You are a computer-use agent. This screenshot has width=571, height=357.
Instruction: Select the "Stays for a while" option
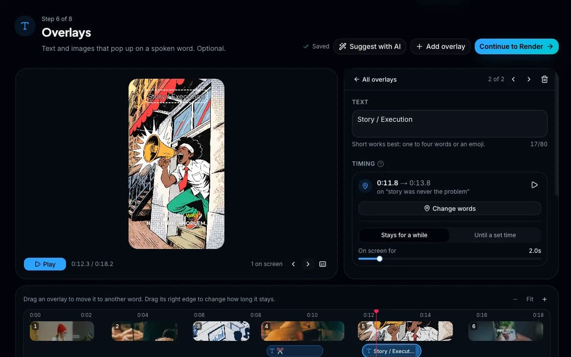click(x=404, y=235)
